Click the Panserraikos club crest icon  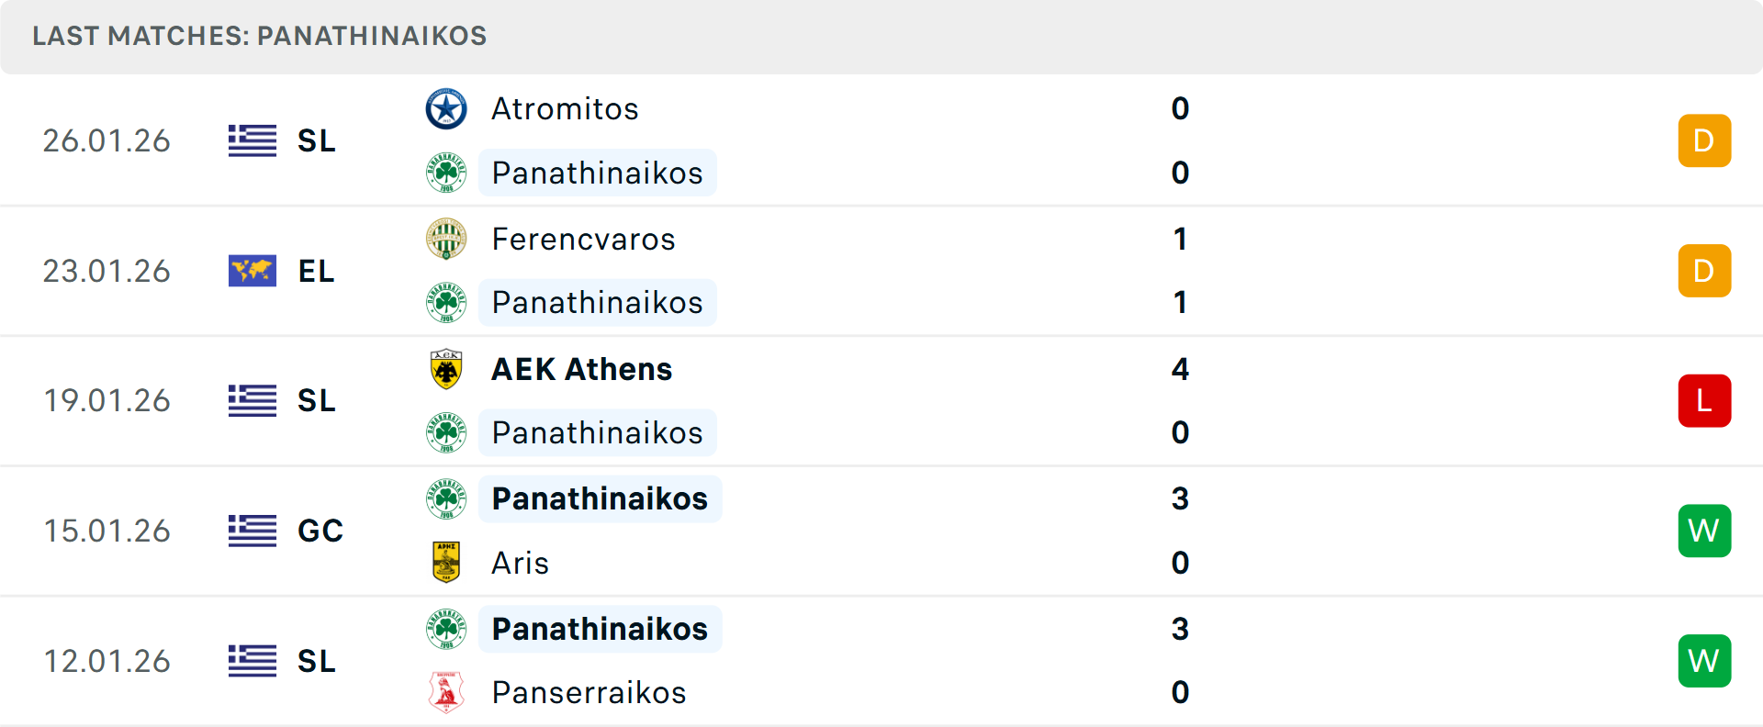[x=446, y=692]
